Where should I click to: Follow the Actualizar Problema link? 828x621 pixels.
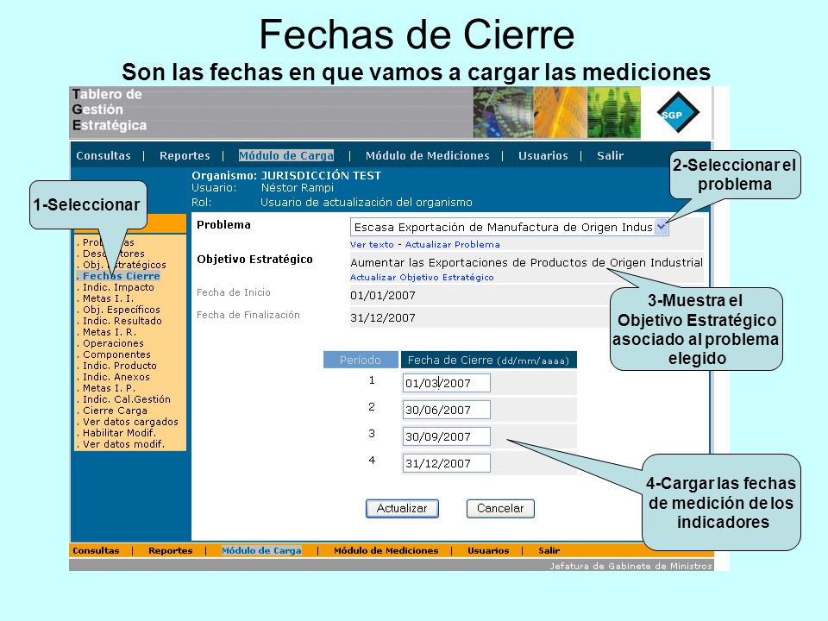tap(453, 244)
